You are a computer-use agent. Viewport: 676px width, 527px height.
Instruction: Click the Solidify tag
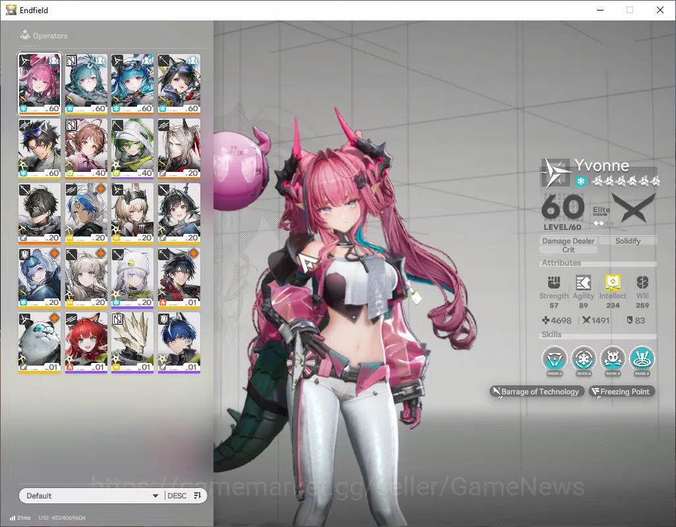(628, 241)
